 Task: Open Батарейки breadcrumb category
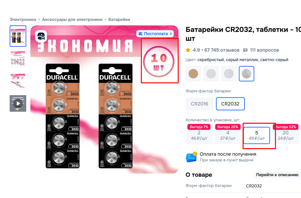click(x=119, y=20)
